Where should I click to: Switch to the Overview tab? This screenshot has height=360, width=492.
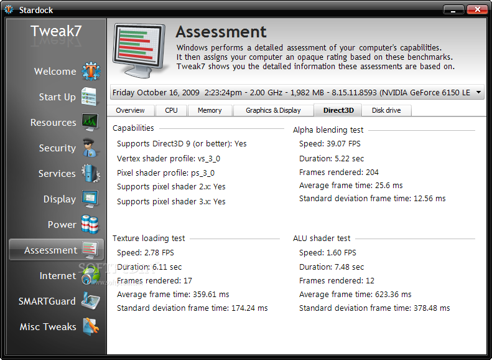coord(130,110)
